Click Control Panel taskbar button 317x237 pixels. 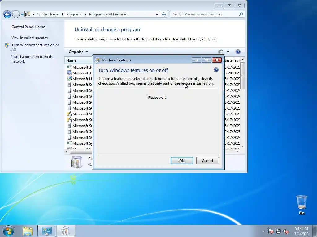(46, 231)
